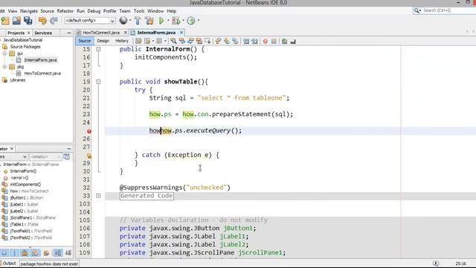476x268 pixels.
Task: Switch to HowToConnect.java editor tab
Action: pos(101,33)
